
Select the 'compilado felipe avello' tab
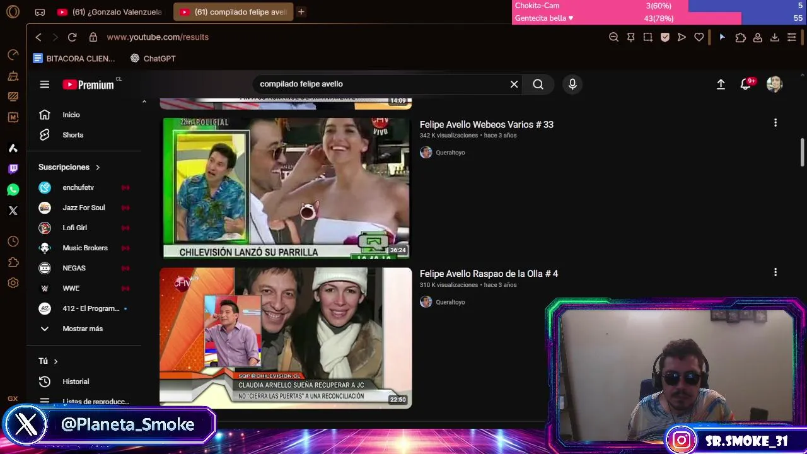(233, 12)
